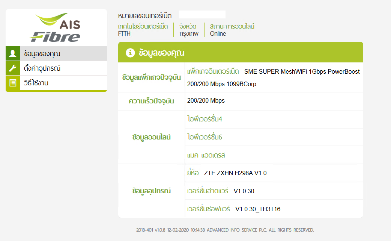Click the ข้อมูลแพ็กเกจปัจจุบัน row heading

151,77
